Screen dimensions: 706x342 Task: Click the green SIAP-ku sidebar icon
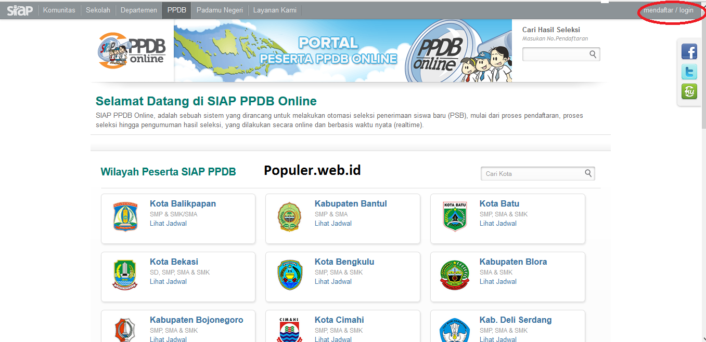(689, 91)
